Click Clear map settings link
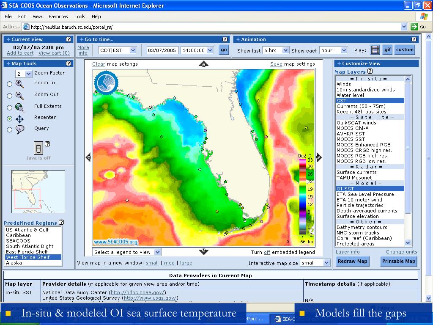The height and width of the screenshot is (325, 433). tap(99, 64)
